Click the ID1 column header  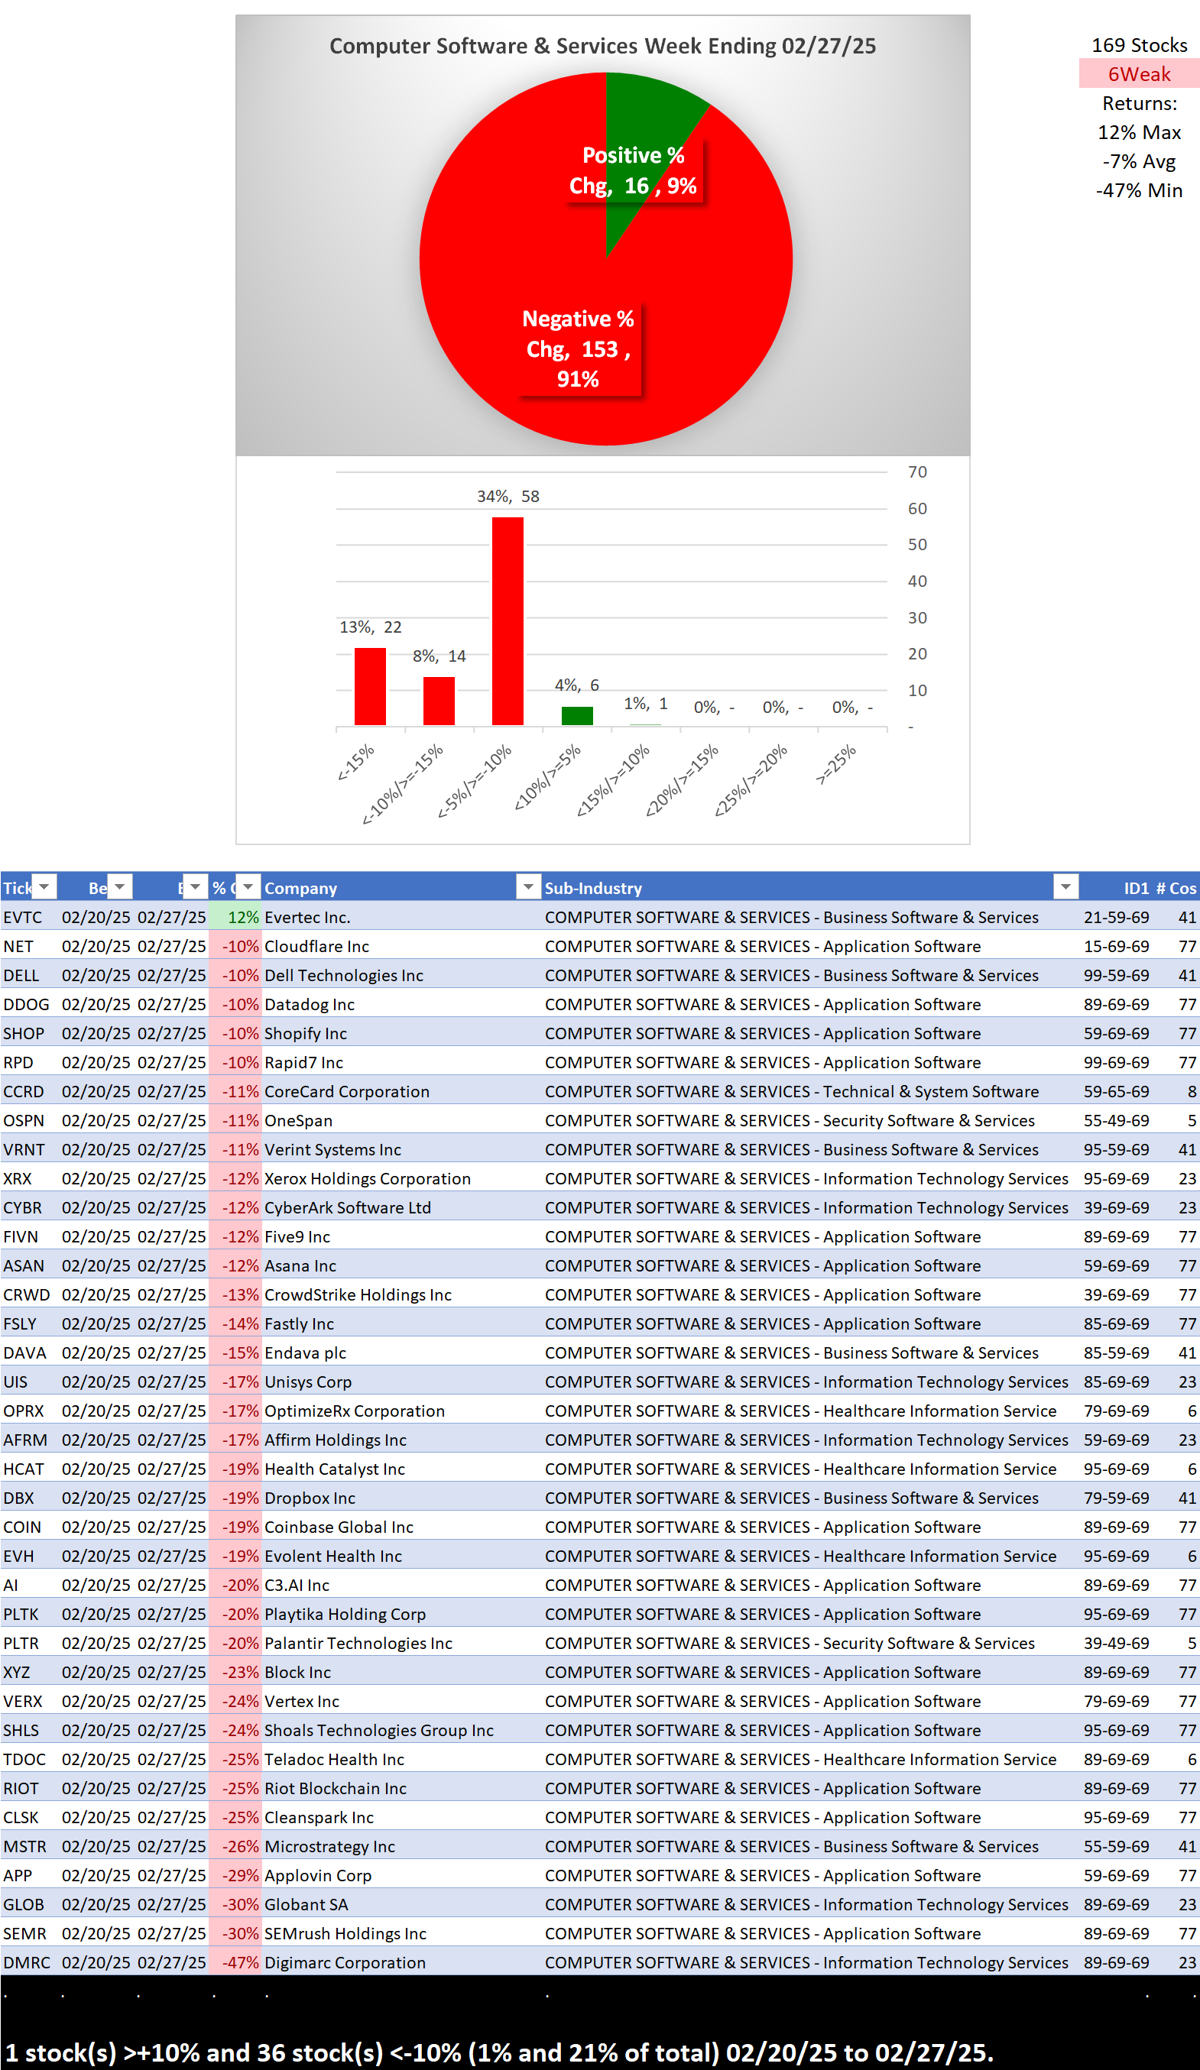click(1136, 888)
